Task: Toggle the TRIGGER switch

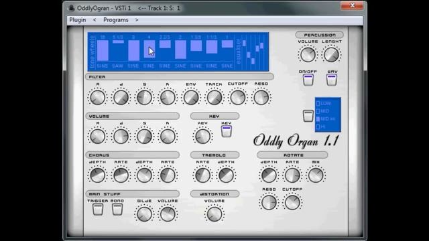Action: click(98, 210)
